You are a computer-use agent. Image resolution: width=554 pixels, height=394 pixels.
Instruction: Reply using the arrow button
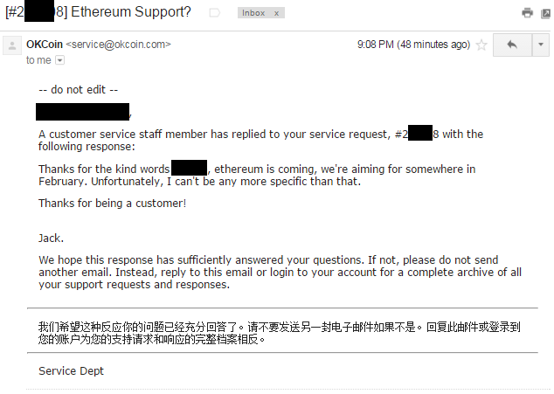tap(512, 45)
